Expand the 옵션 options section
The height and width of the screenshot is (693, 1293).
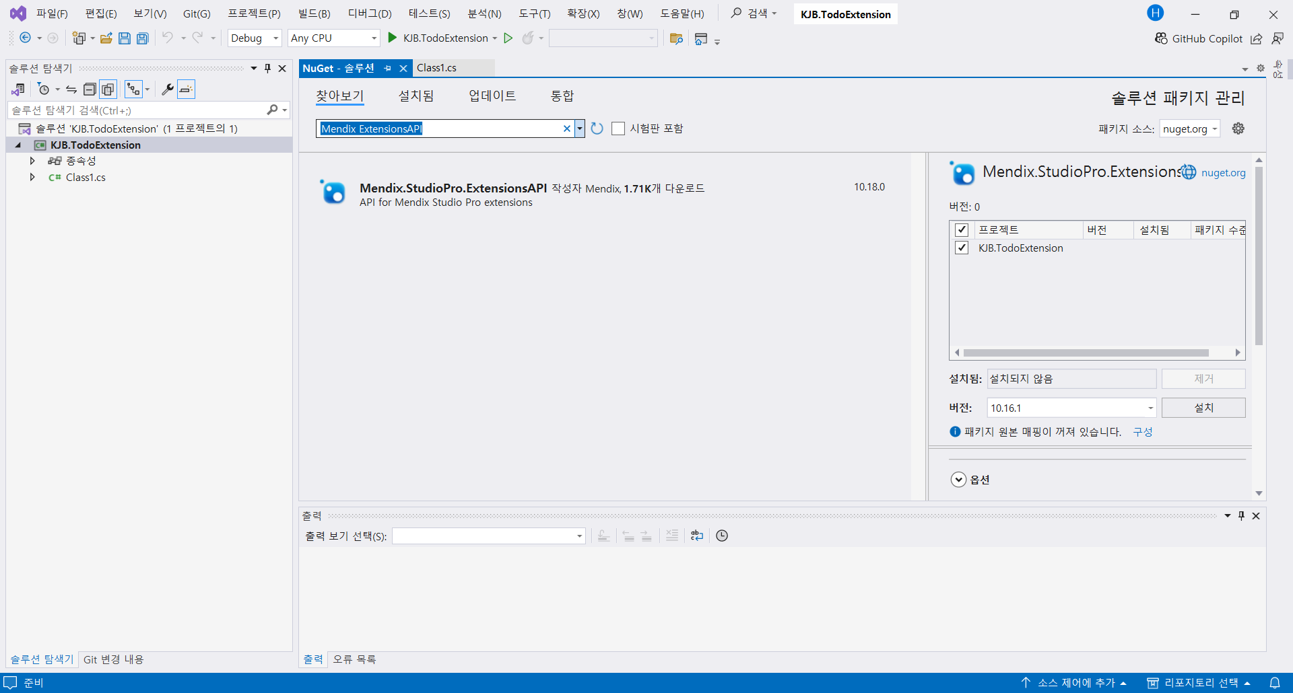[x=958, y=480]
